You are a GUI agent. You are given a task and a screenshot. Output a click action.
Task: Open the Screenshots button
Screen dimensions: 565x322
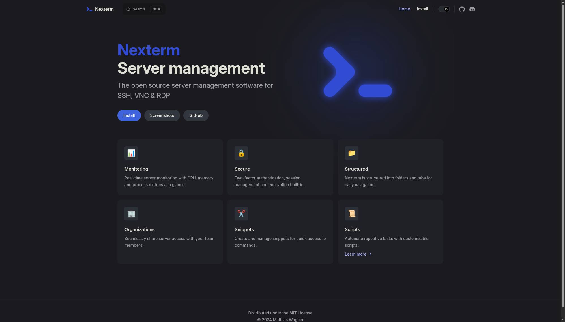tap(162, 115)
